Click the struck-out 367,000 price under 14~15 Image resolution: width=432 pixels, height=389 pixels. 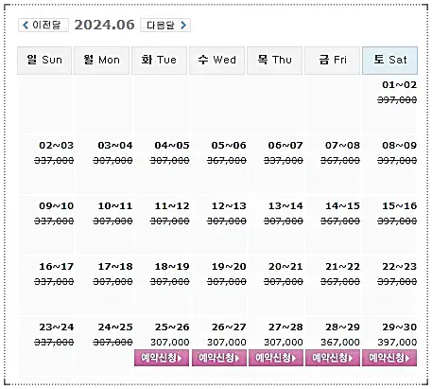tap(340, 221)
